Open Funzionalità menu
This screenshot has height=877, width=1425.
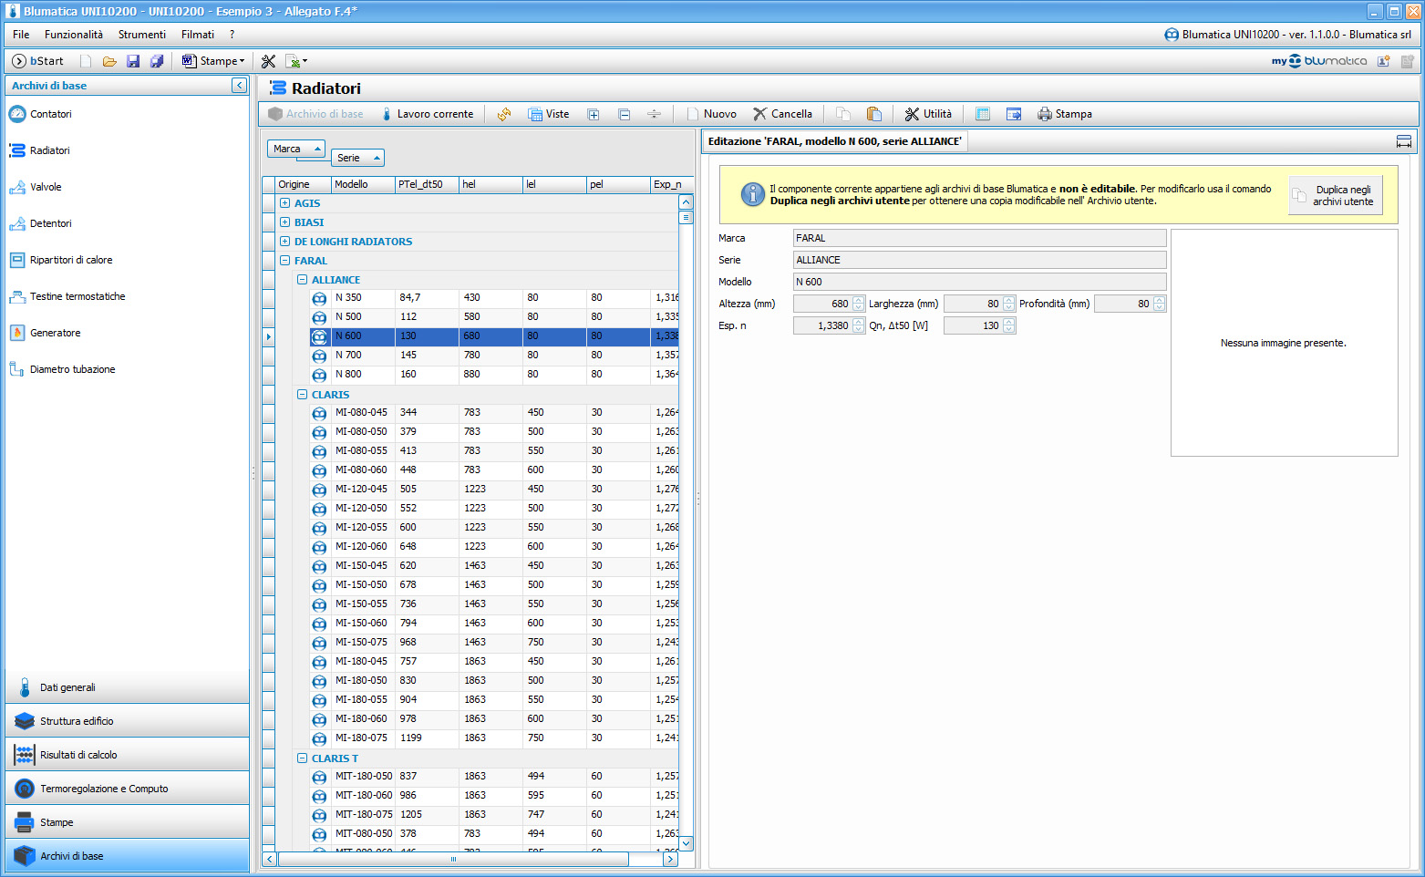tap(74, 35)
